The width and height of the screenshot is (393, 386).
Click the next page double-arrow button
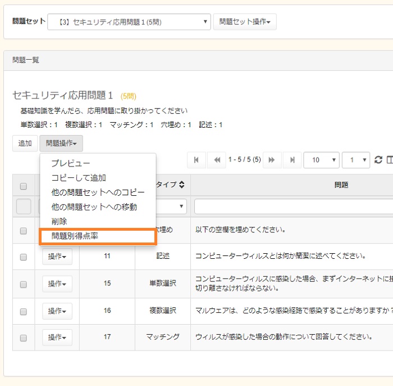272,160
